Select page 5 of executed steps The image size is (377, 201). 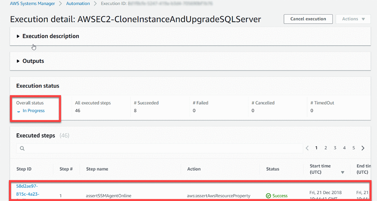354,148
